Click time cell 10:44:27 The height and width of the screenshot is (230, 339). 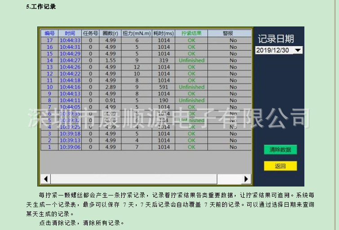[70, 61]
